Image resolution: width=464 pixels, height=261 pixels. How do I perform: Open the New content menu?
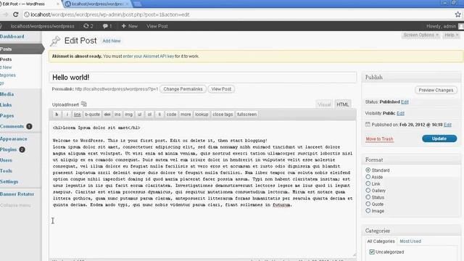click(x=130, y=26)
